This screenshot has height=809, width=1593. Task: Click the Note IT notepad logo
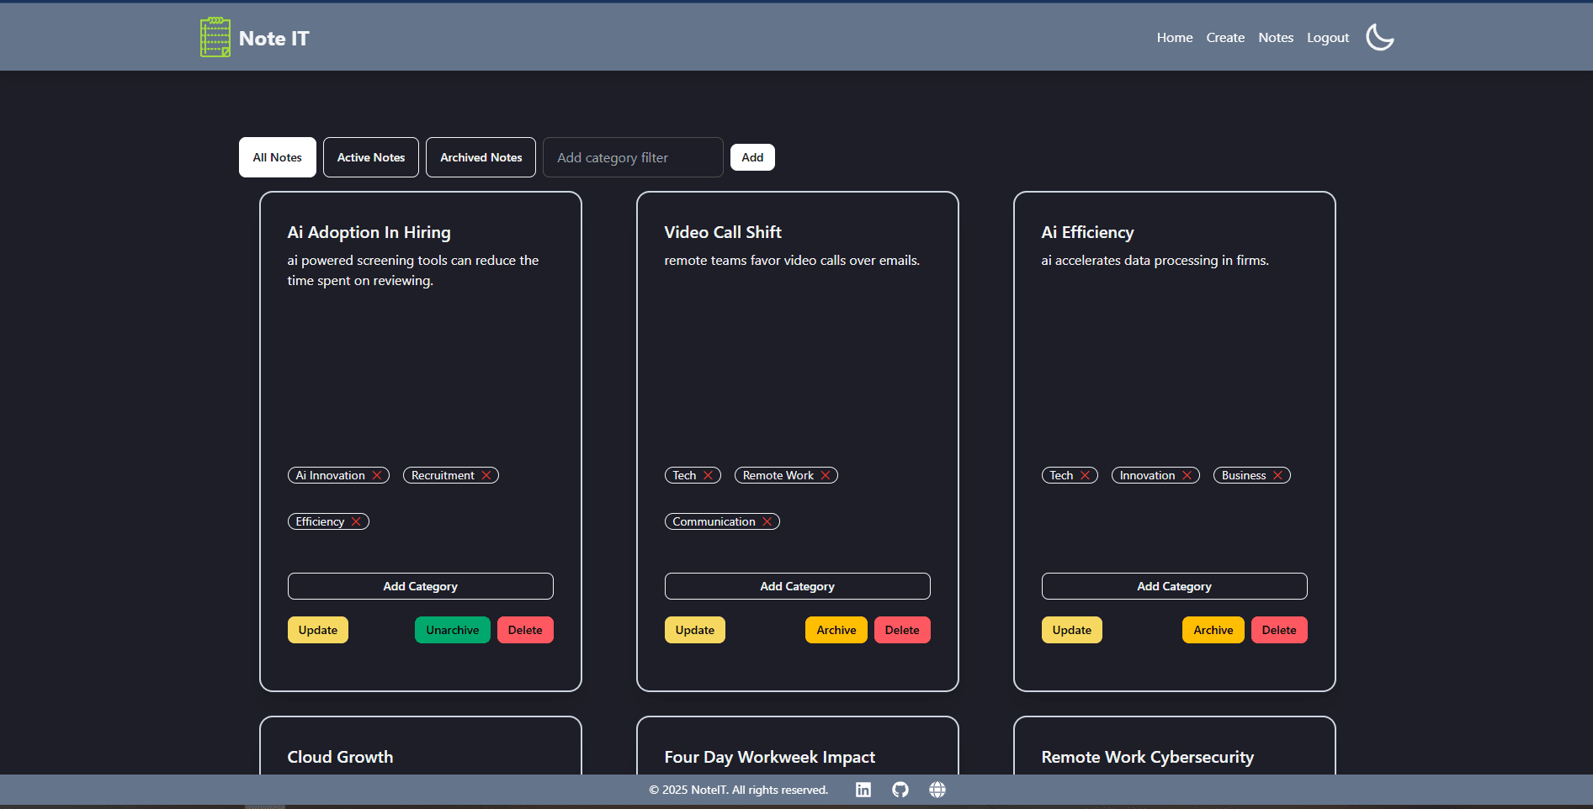pyautogui.click(x=215, y=38)
